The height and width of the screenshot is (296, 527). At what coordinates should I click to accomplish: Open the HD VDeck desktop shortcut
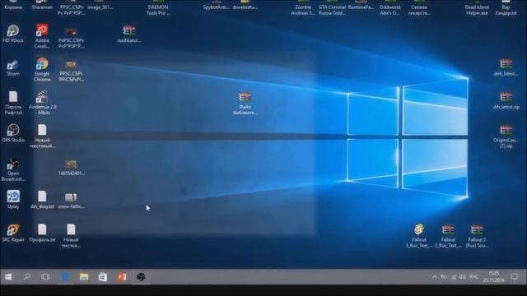13,34
